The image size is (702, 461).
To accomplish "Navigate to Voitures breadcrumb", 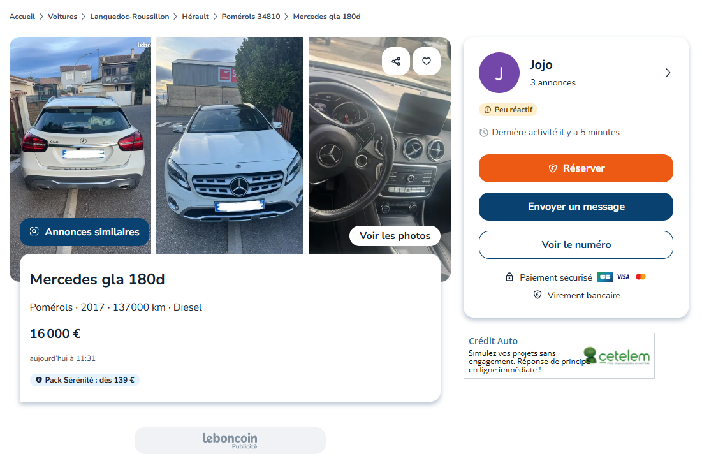I will 62,17.
